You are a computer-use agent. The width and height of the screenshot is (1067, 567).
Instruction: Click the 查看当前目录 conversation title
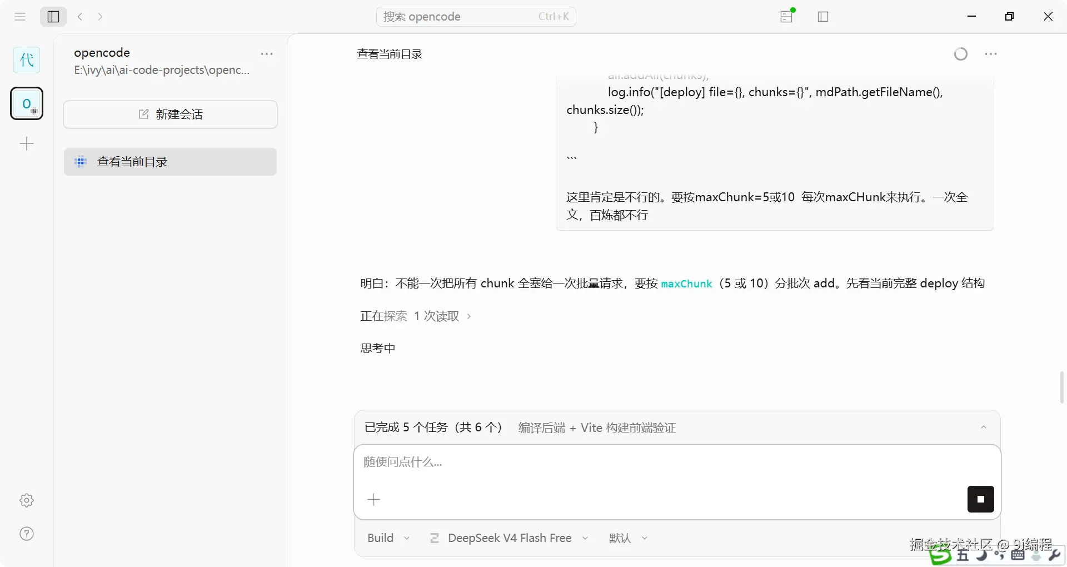tap(390, 54)
